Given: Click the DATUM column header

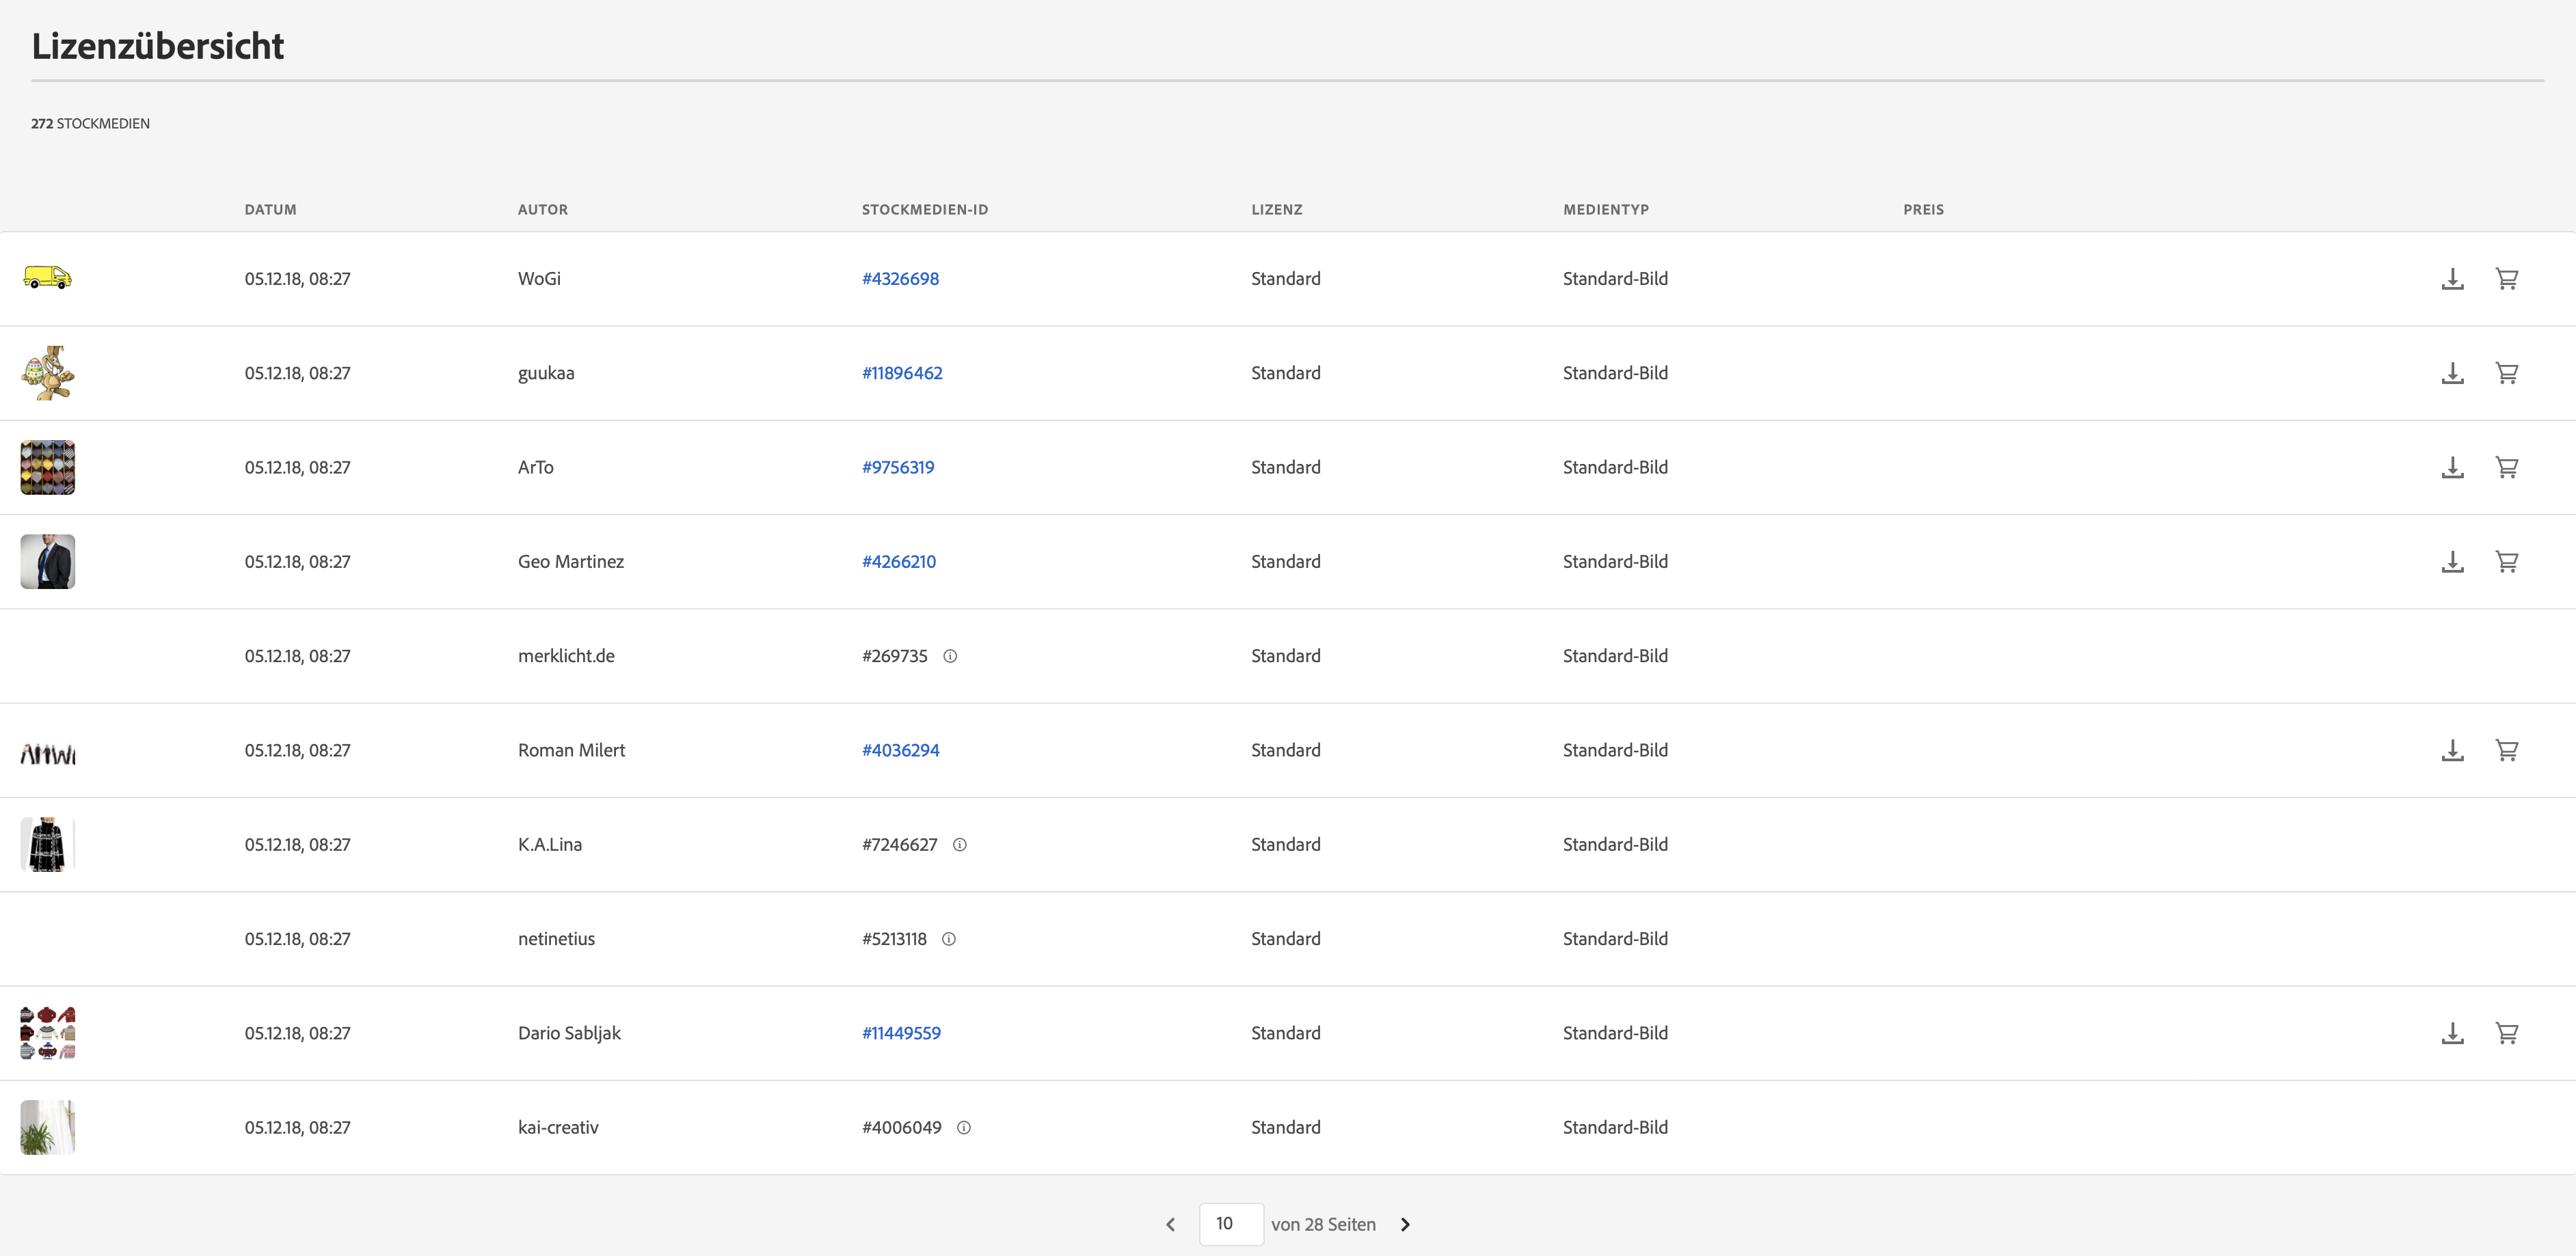Looking at the screenshot, I should click(x=270, y=210).
